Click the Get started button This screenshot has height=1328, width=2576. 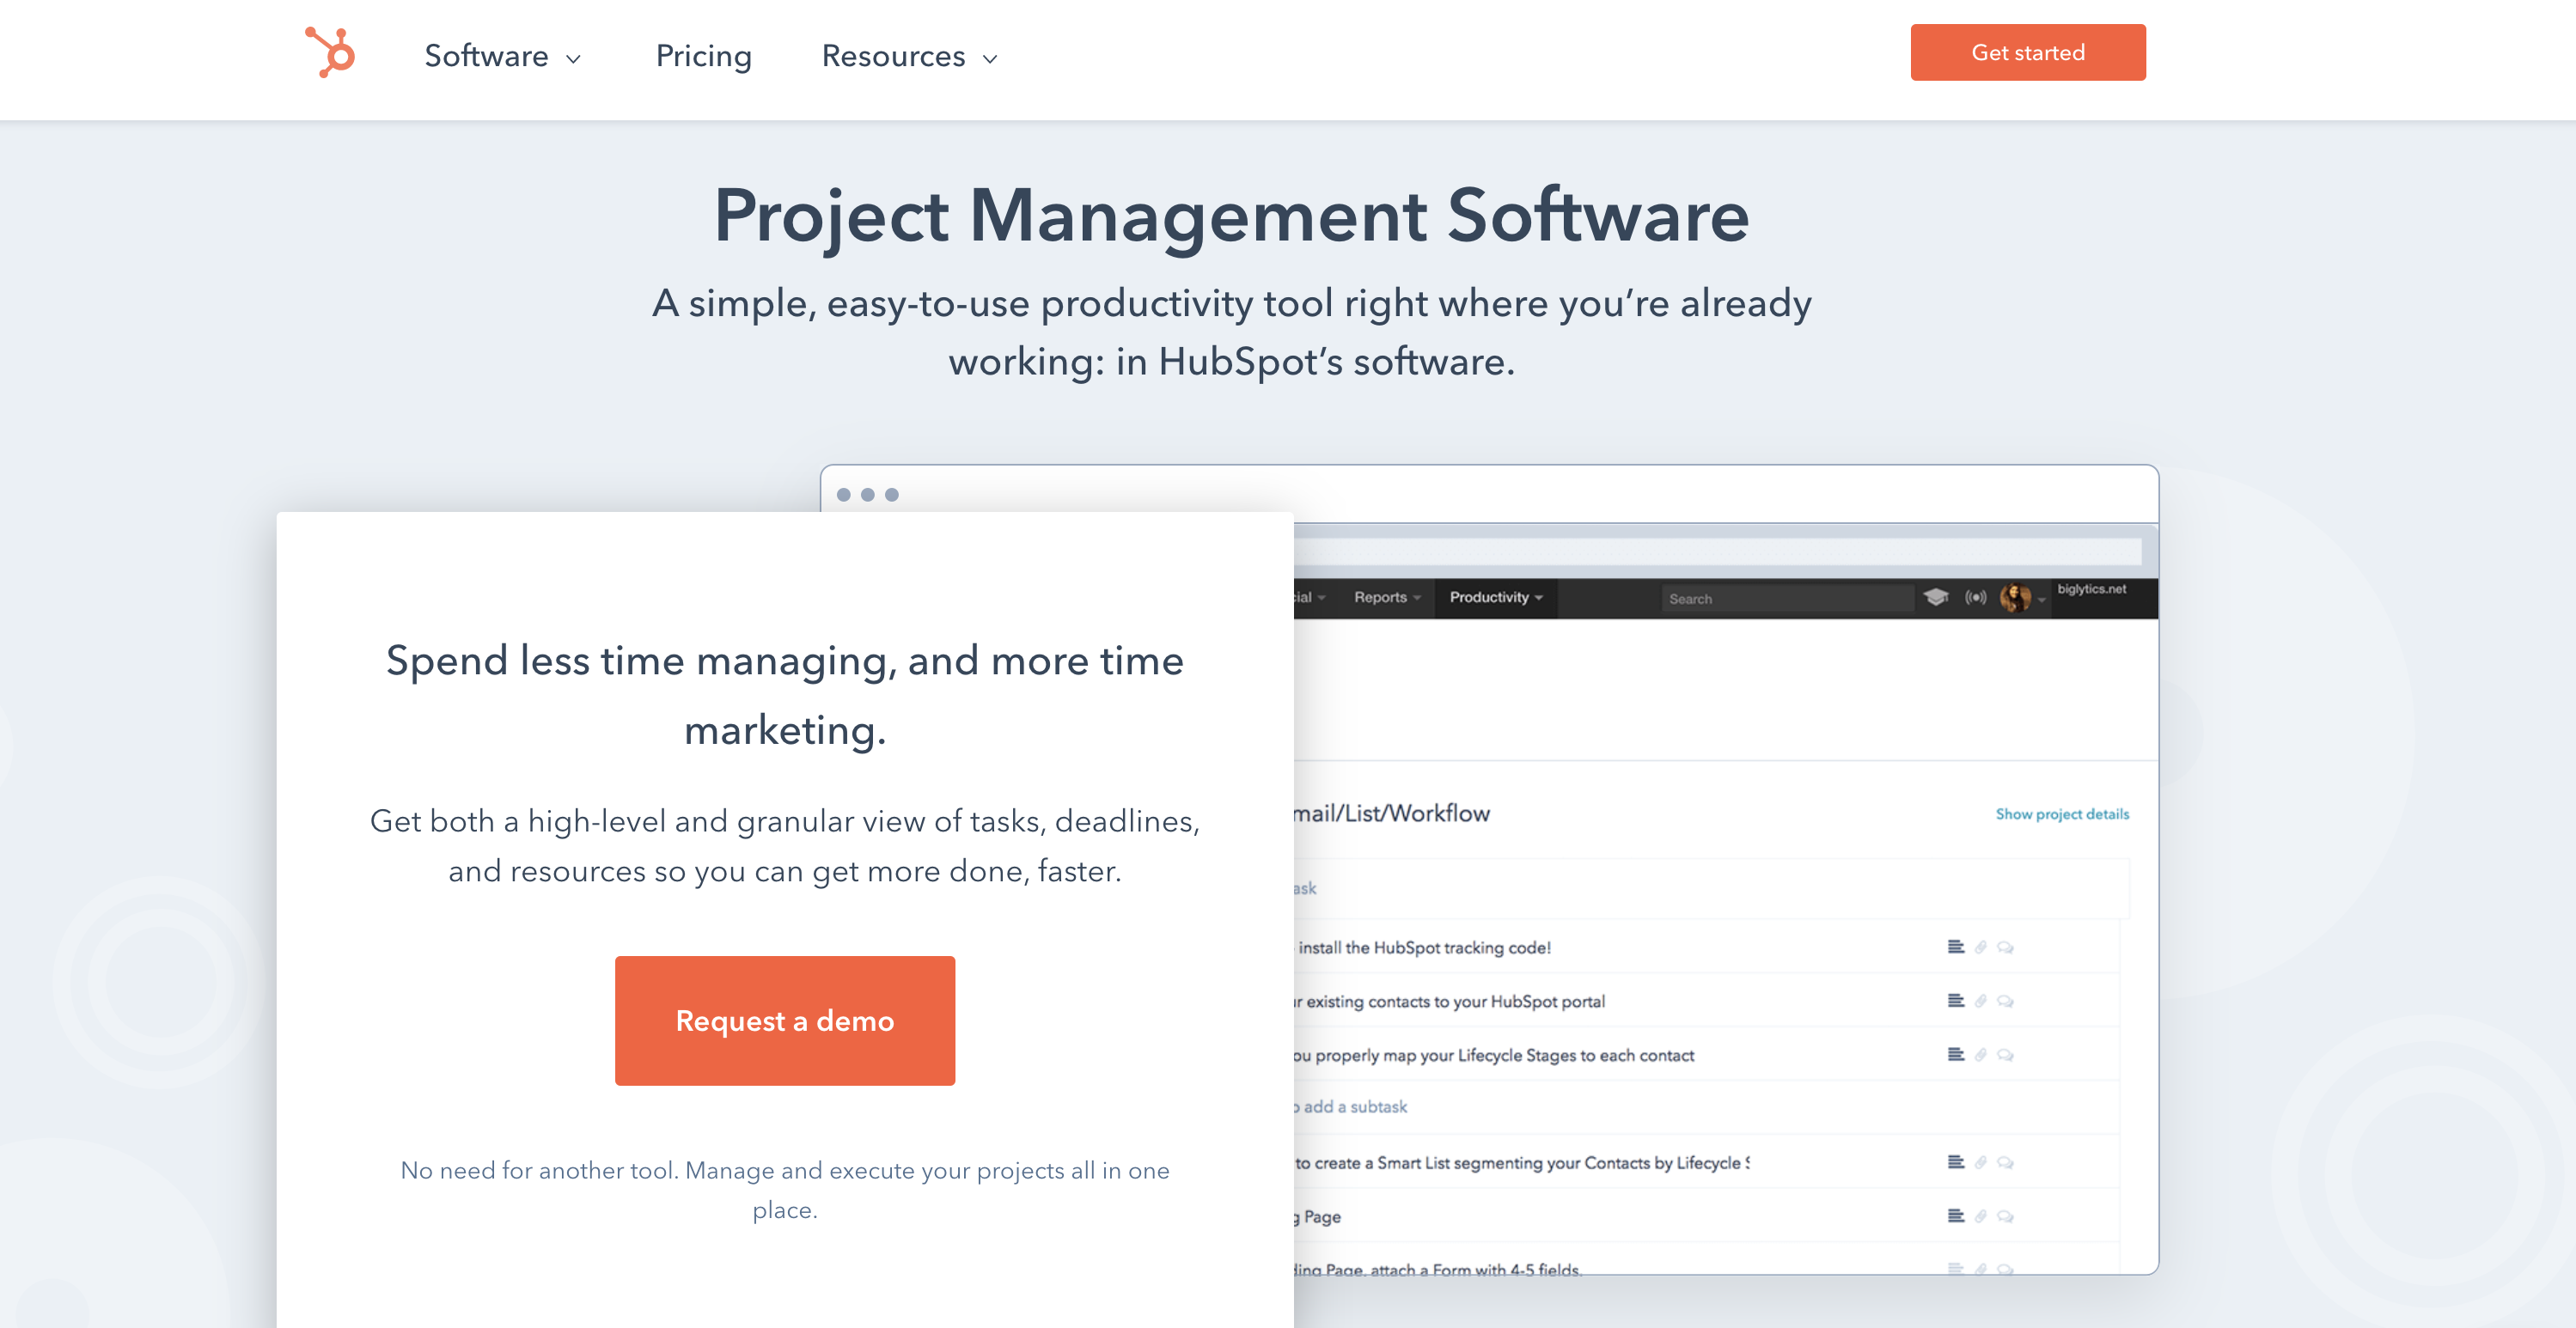point(2027,52)
